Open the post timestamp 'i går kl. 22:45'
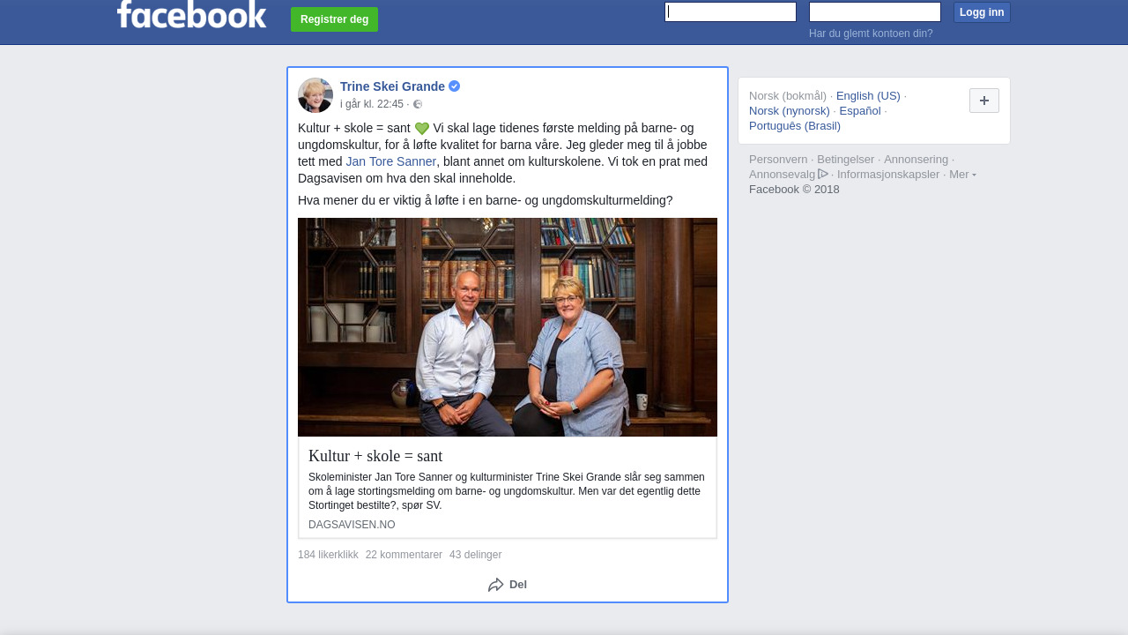1128x635 pixels. [x=372, y=104]
